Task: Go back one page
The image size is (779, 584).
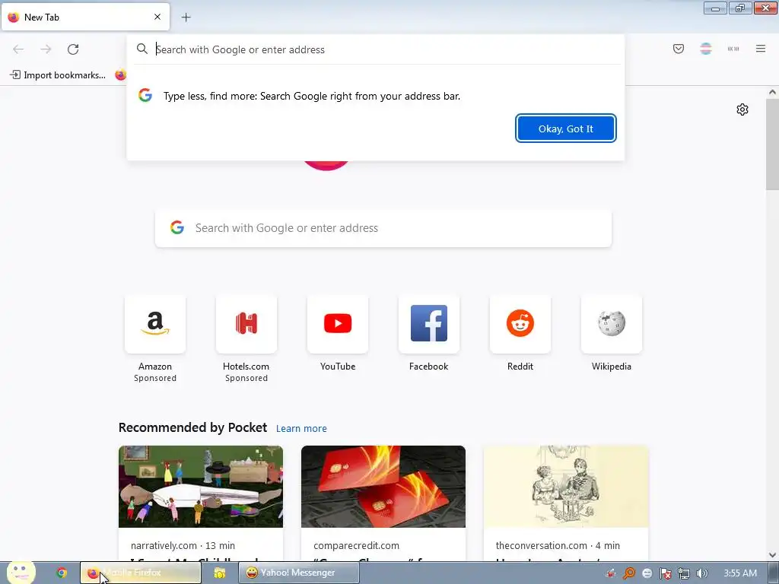Action: point(18,49)
